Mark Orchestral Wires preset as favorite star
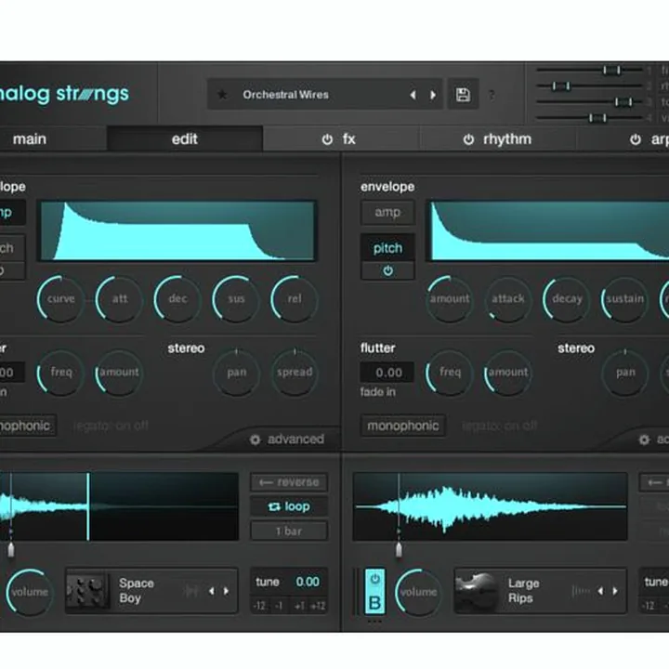The image size is (669, 669). tap(222, 94)
